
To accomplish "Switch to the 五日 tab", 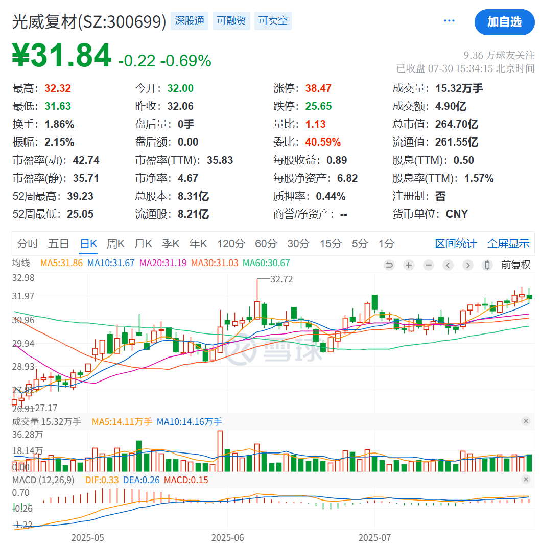I will (x=58, y=244).
